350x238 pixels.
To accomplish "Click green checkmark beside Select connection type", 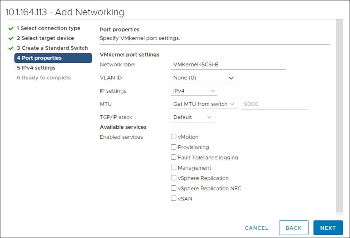I will 11,28.
